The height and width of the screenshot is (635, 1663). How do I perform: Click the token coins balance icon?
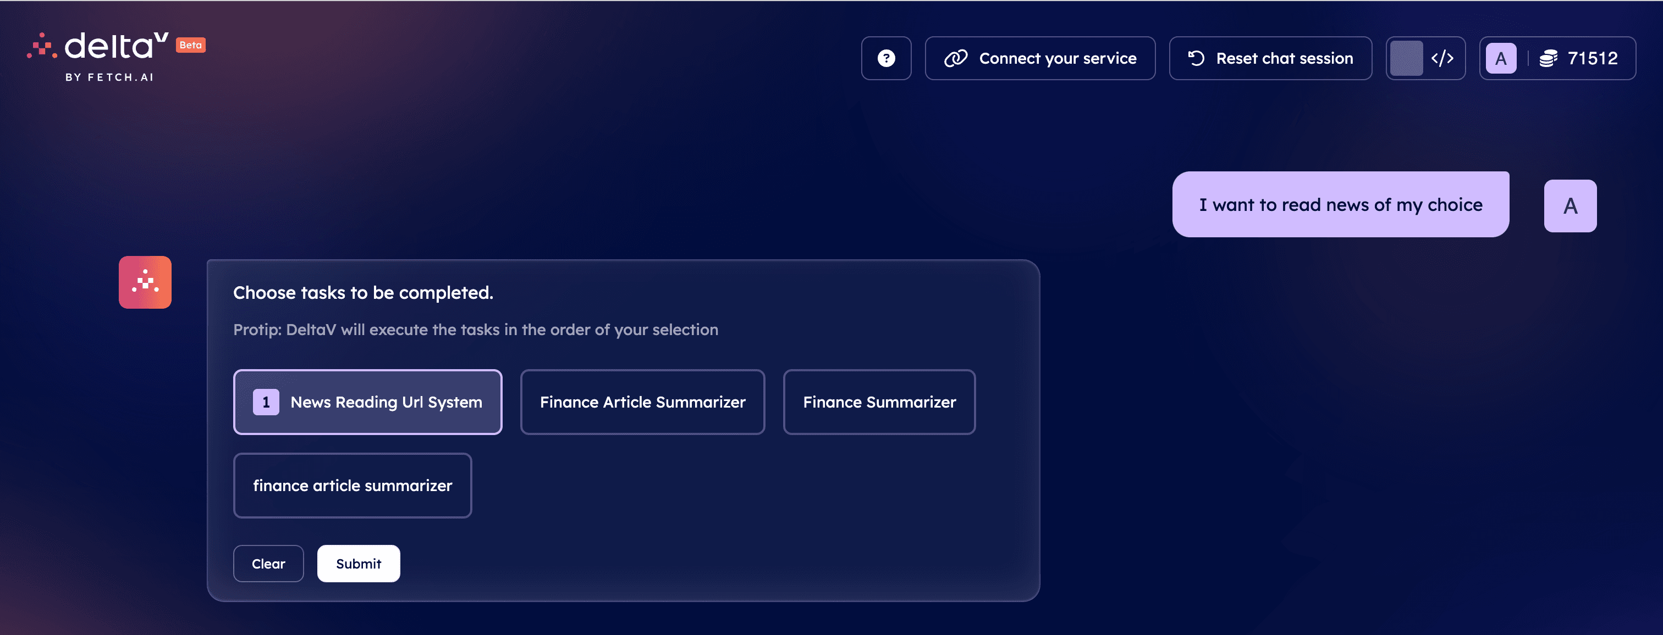1548,58
